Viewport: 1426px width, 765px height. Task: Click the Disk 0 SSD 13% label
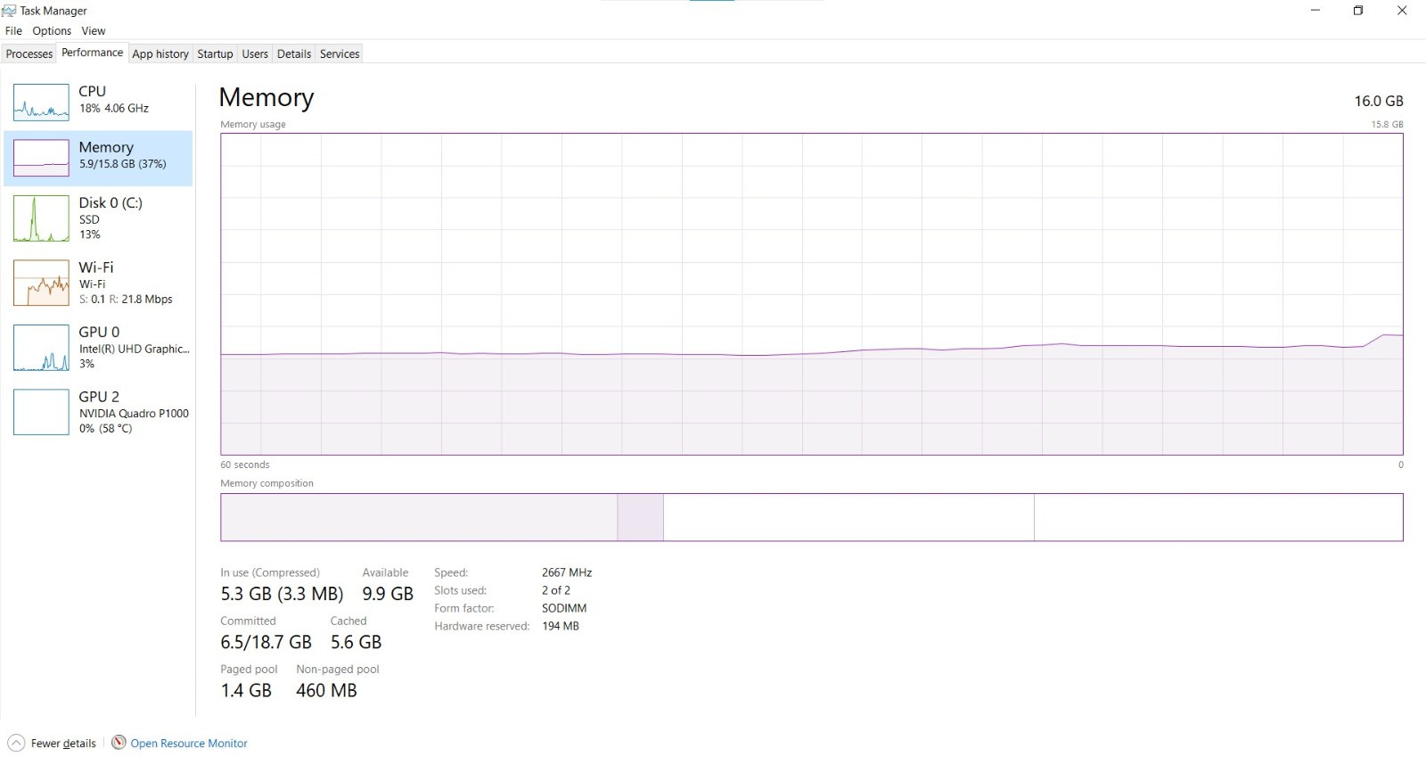tap(111, 218)
